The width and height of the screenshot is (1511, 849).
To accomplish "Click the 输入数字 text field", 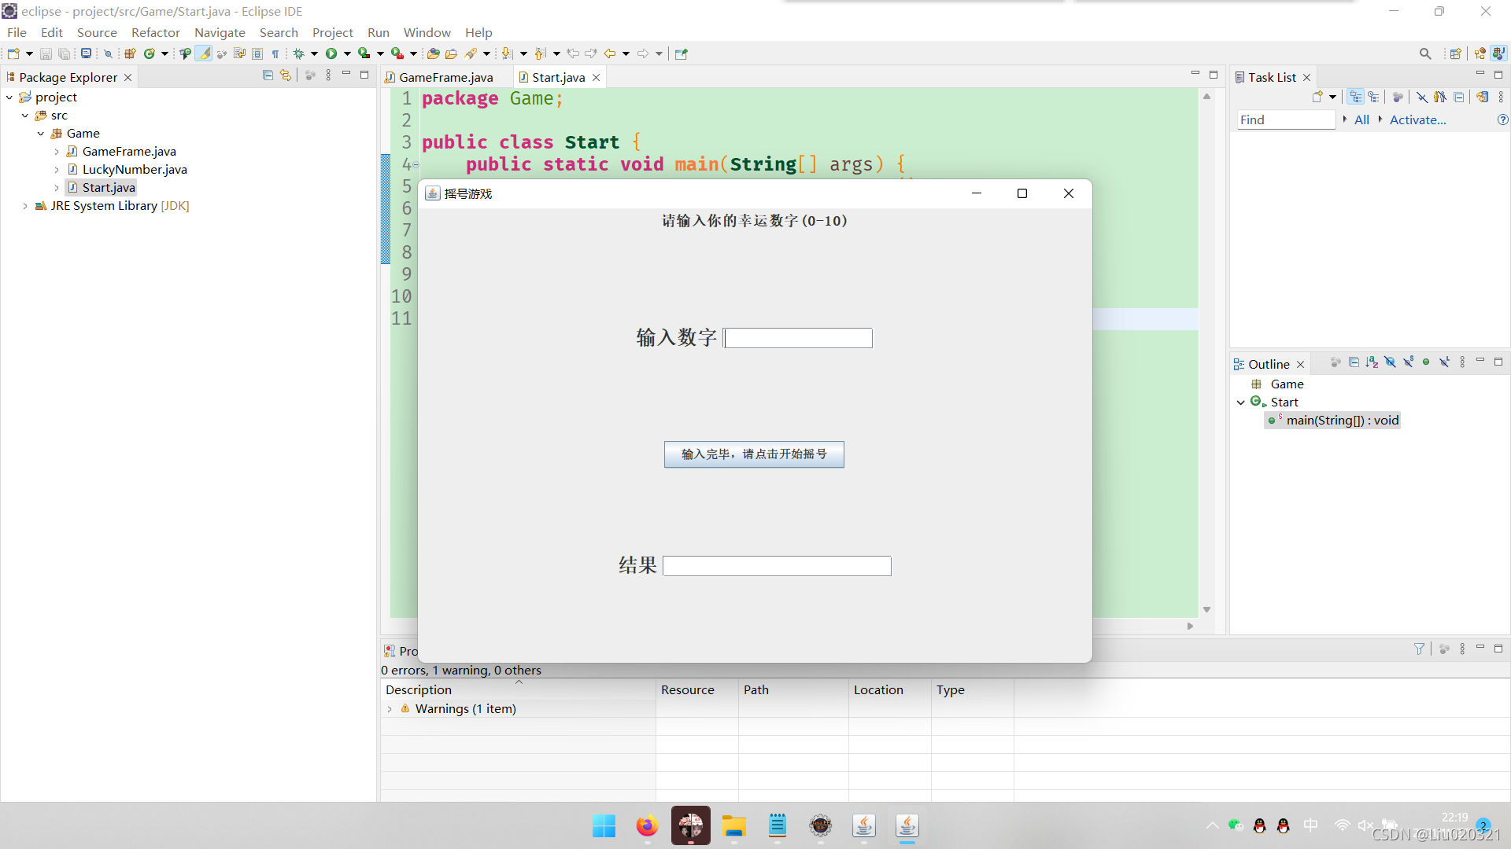I will pos(797,338).
